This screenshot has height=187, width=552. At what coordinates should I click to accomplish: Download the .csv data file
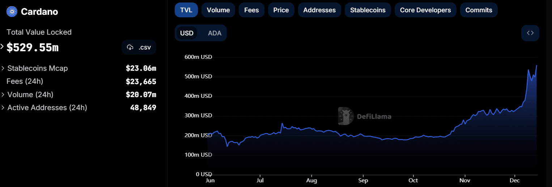pyautogui.click(x=139, y=47)
